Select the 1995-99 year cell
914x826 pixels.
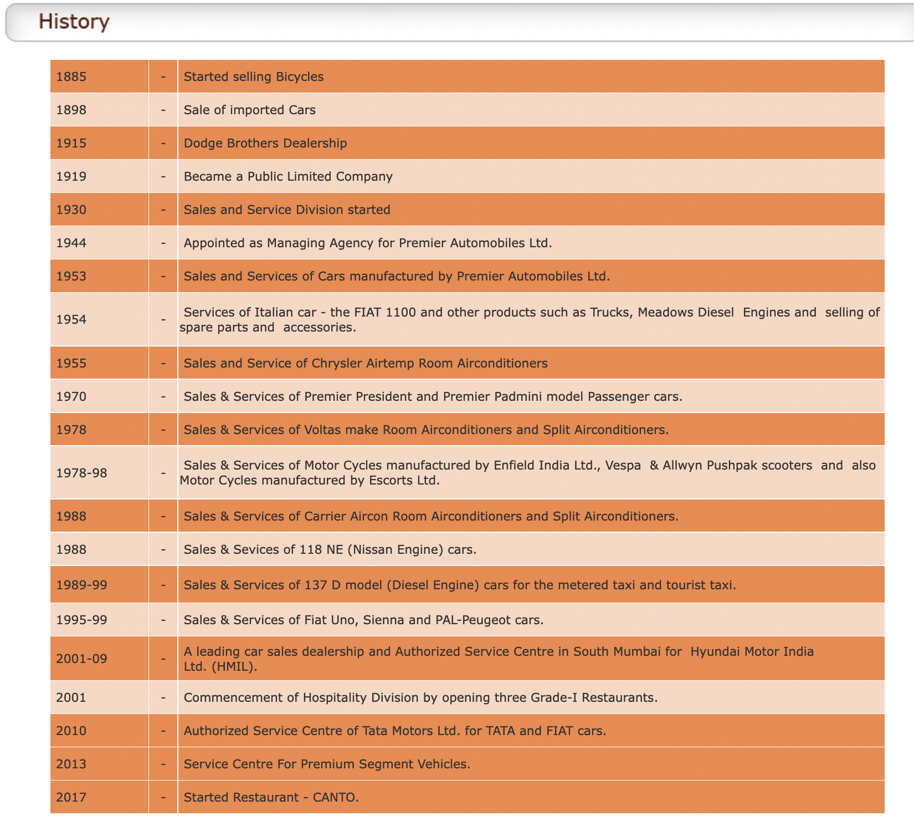coord(99,620)
